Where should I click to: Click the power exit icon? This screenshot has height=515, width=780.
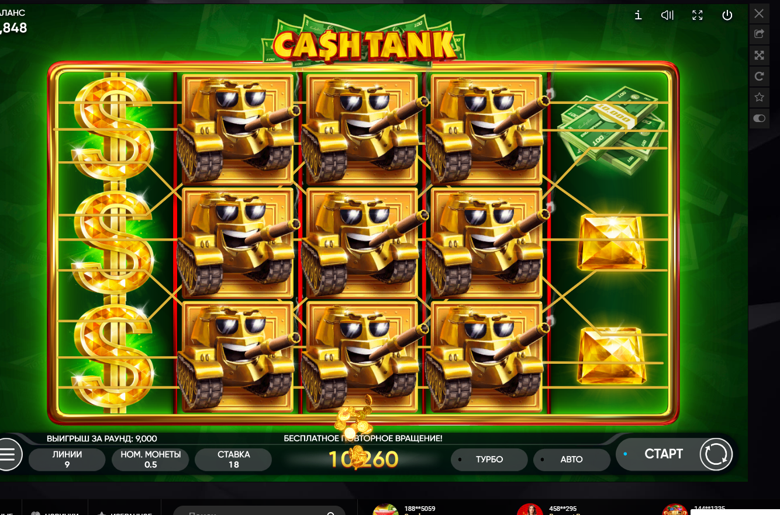(x=727, y=16)
